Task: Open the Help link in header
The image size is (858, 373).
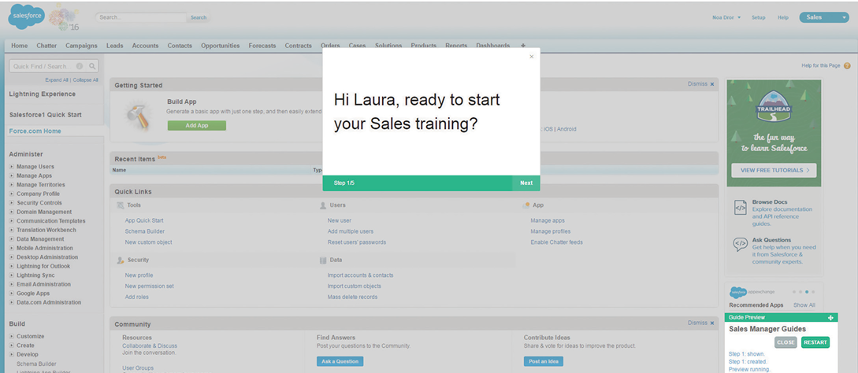Action: click(x=783, y=17)
